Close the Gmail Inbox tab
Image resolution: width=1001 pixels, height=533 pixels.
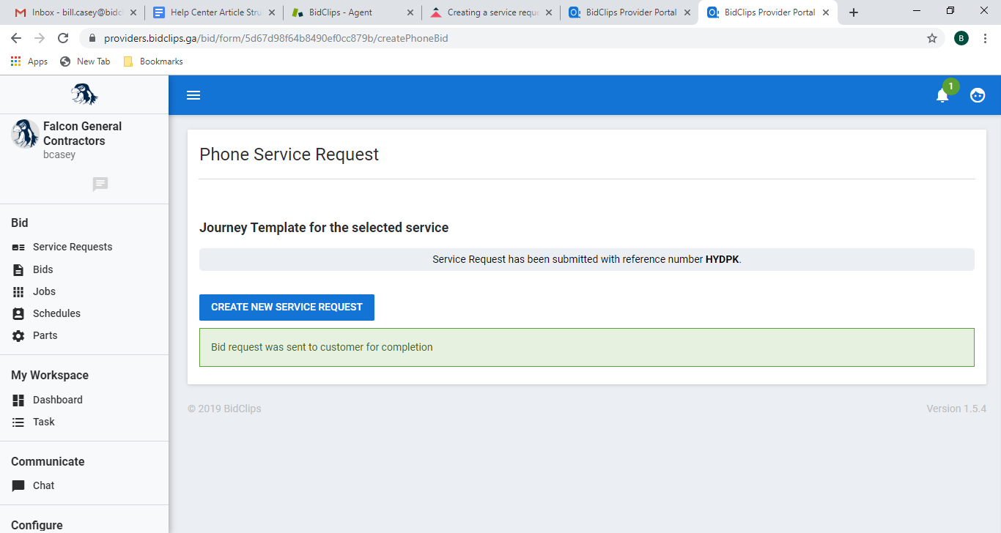[133, 12]
